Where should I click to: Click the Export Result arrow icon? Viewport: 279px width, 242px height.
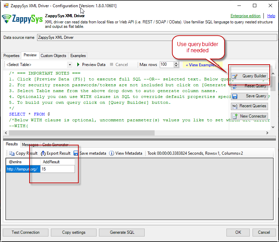[x=43, y=153]
